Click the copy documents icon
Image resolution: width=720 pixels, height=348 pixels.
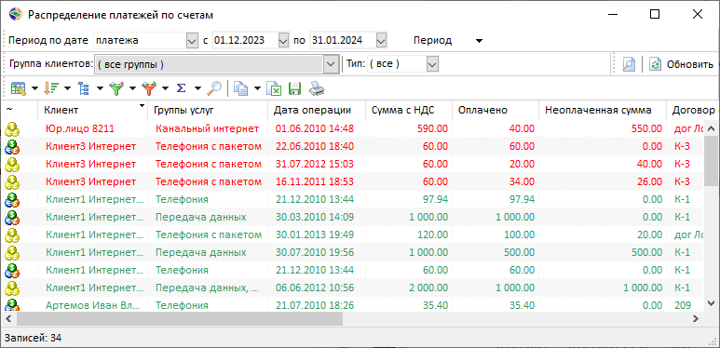241,88
